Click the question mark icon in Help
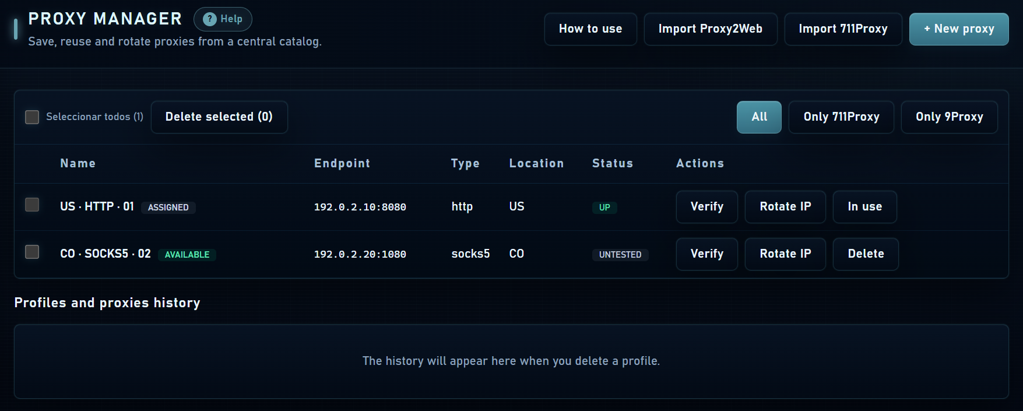The image size is (1023, 411). pos(210,19)
